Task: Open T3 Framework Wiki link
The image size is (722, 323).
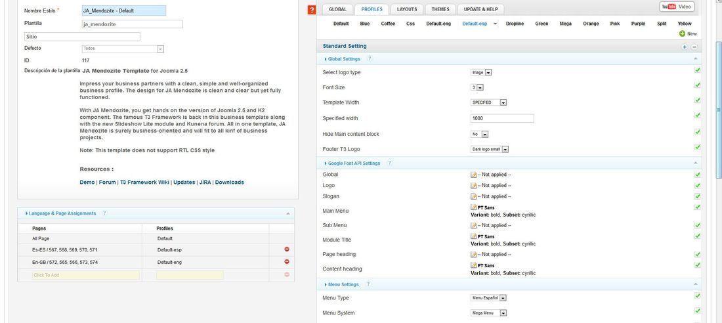Action: [x=144, y=183]
